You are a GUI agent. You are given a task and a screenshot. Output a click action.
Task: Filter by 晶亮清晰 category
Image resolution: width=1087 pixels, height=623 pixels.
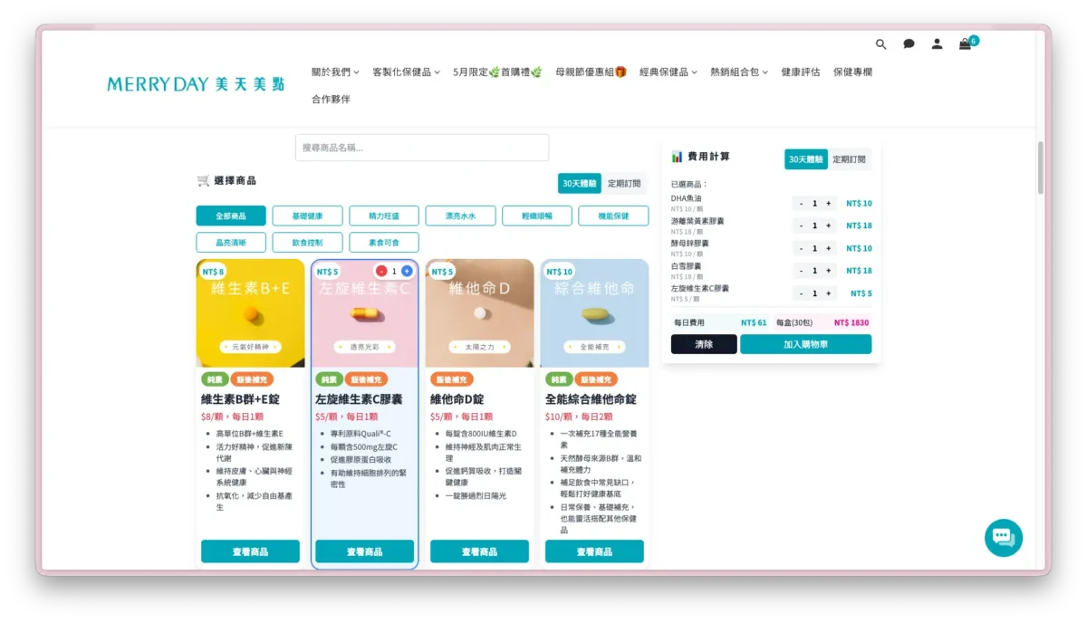[x=231, y=242]
